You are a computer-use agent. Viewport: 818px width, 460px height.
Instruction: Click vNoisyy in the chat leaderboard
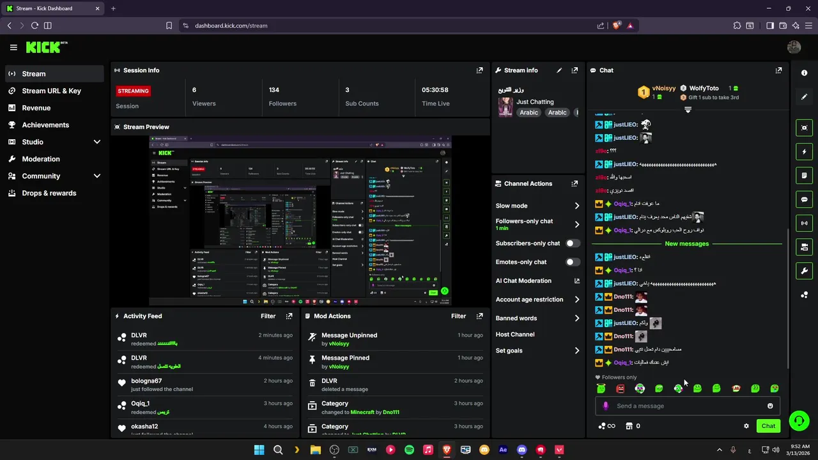tap(663, 88)
